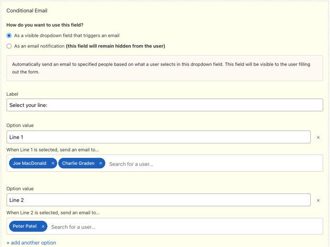Image resolution: width=330 pixels, height=247 pixels.
Task: Choose the hidden email notification radio option
Action: 9,46
